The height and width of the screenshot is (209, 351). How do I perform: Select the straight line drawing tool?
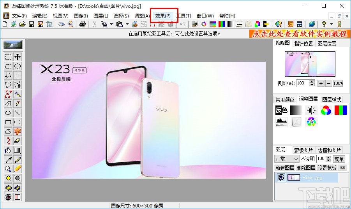[x=18, y=113]
